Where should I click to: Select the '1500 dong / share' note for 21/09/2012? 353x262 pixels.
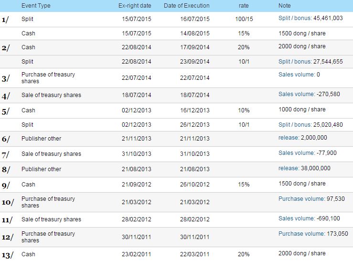coord(301,184)
